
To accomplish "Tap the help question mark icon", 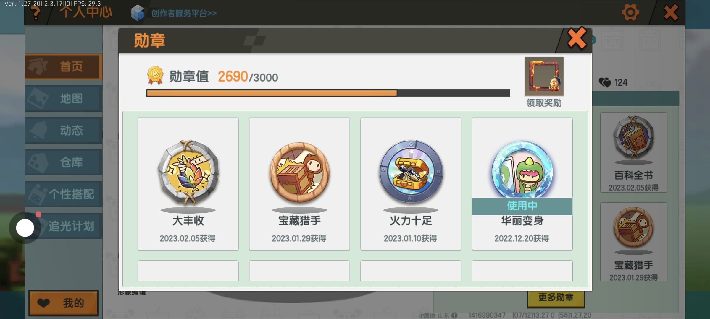I will 36,13.
